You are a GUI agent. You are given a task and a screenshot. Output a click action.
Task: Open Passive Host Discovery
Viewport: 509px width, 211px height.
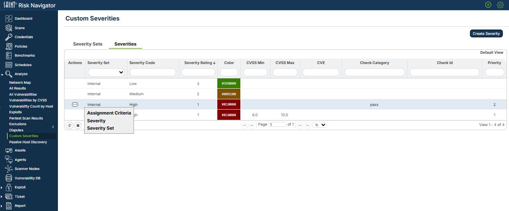28,142
